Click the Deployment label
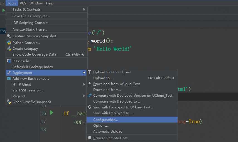238x142 pixels. click(22, 73)
